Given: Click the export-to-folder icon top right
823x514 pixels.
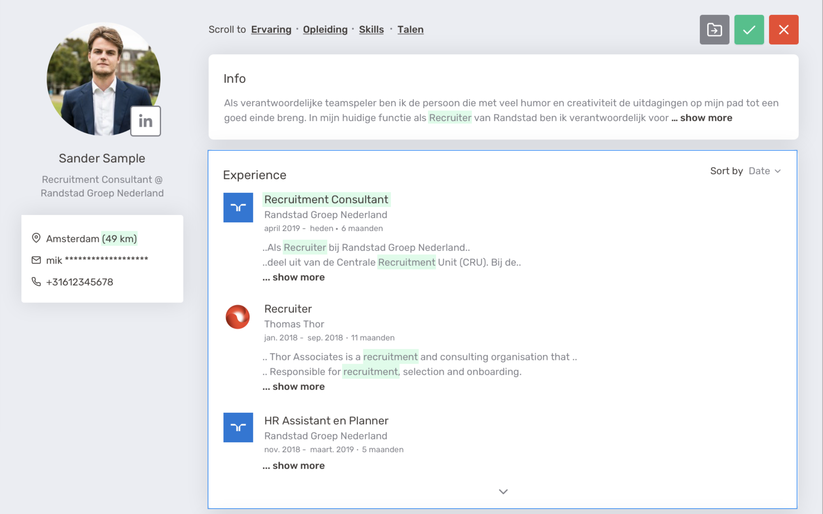Looking at the screenshot, I should 715,29.
